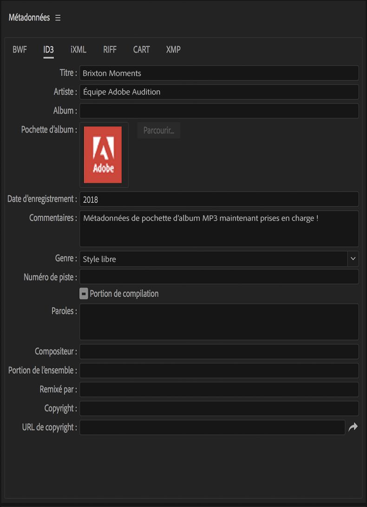The image size is (367, 507).
Task: Focus the Artiste input field
Action: point(219,92)
